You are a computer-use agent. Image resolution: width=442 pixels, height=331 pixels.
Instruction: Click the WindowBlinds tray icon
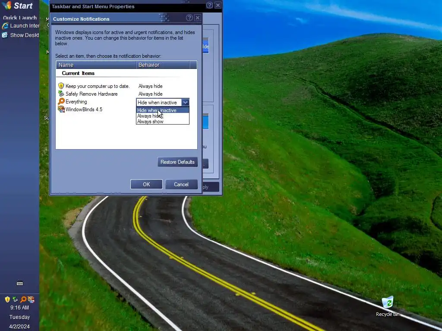tap(31, 299)
